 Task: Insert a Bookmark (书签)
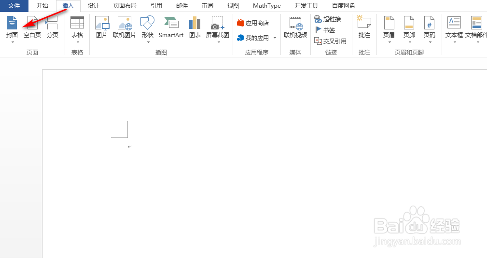coord(325,30)
